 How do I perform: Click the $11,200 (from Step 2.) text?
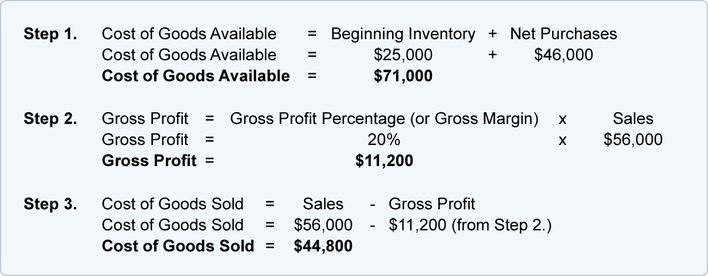(470, 226)
